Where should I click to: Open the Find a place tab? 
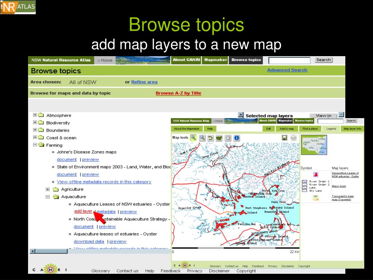pyautogui.click(x=310, y=129)
